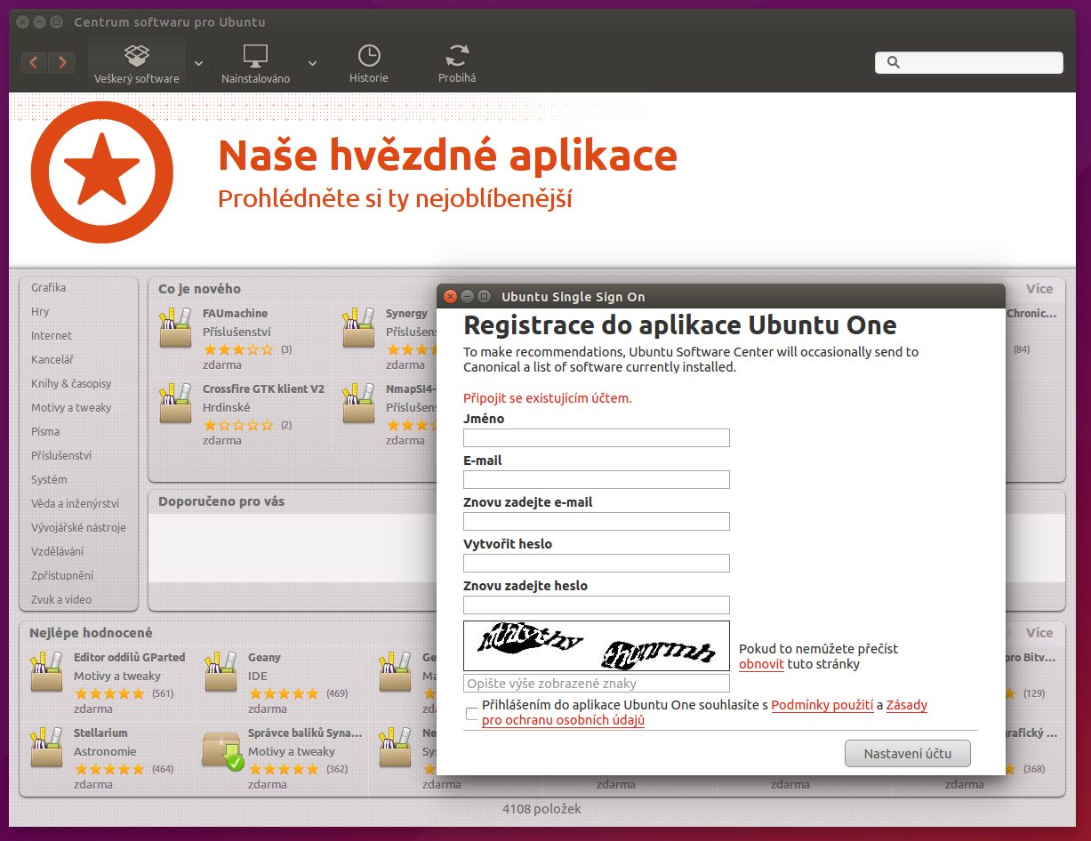The height and width of the screenshot is (841, 1091).
Task: Open the Historie clock icon
Action: click(x=369, y=56)
